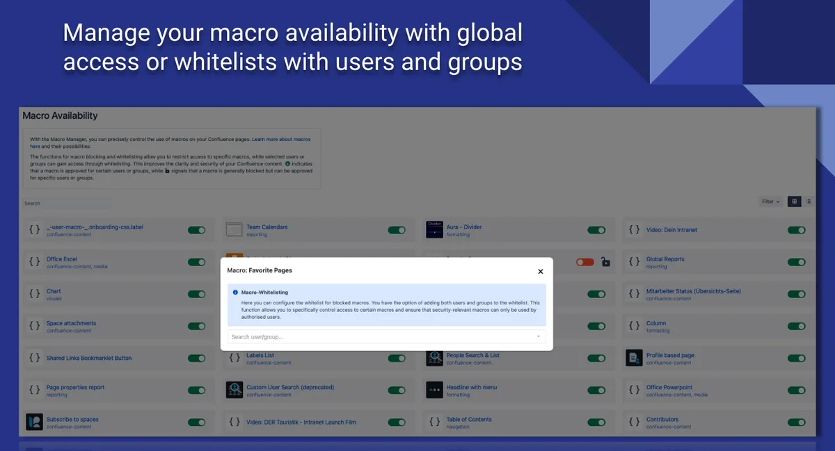Click the Team Calendars macro icon
The height and width of the screenshot is (451, 835).
(234, 229)
